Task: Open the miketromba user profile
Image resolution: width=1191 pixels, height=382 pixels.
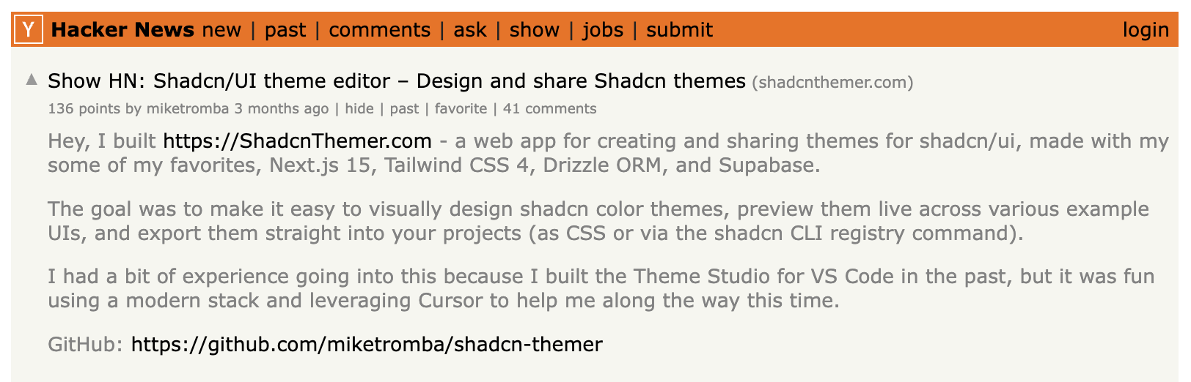Action: point(188,109)
